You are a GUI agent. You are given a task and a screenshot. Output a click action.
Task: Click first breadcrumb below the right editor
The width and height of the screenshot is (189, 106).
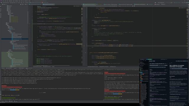click(93, 67)
